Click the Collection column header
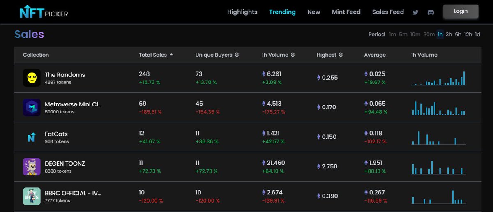493x212 pixels. click(36, 55)
